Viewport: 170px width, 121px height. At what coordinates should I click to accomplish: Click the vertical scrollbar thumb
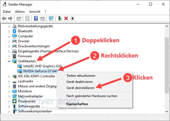tap(167, 65)
